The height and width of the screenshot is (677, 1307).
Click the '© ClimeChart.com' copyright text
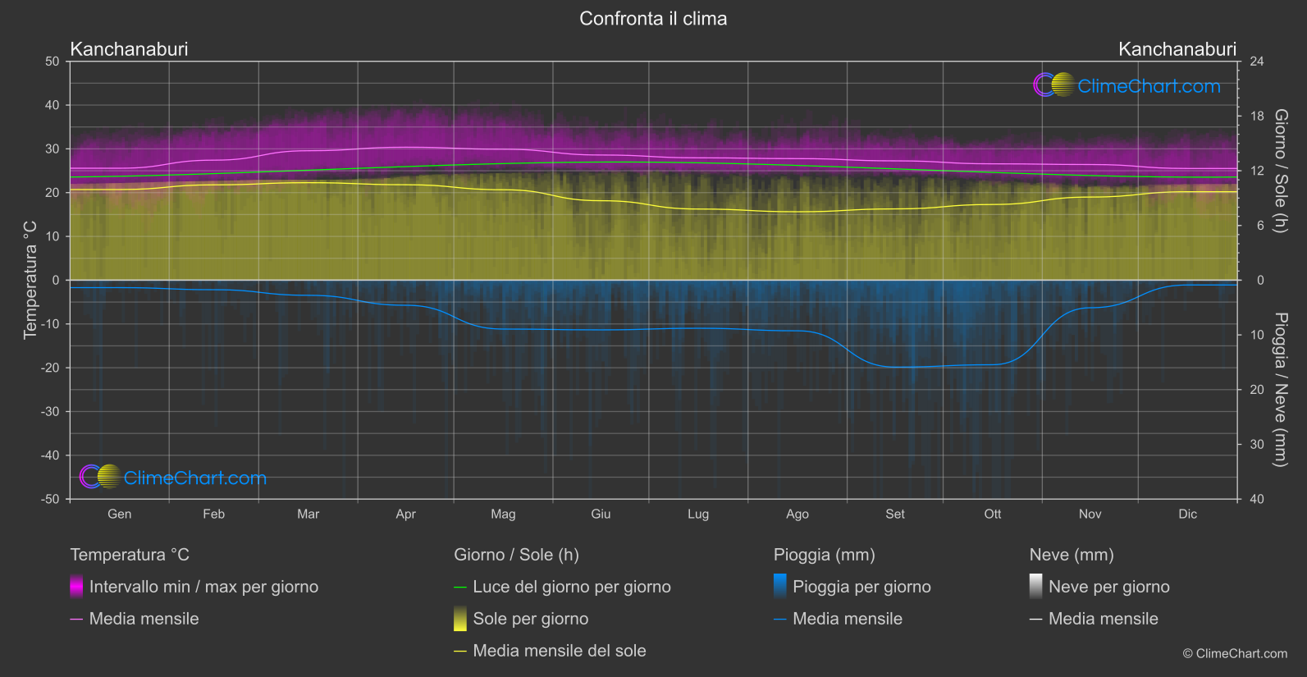[x=1235, y=653]
